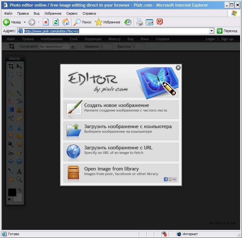Viewport: 242px width, 238px height.
Task: Select the Blur drop tool
Action: click(x=11, y=128)
